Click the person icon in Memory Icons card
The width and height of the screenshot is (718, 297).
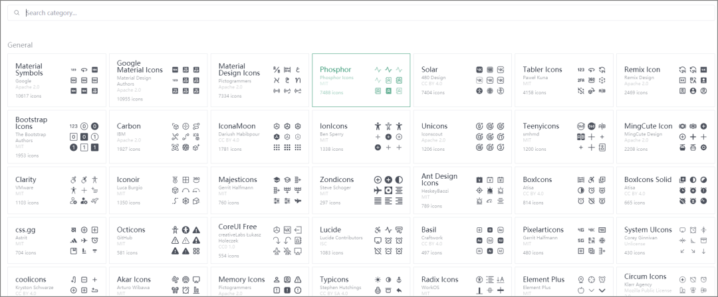(277, 280)
